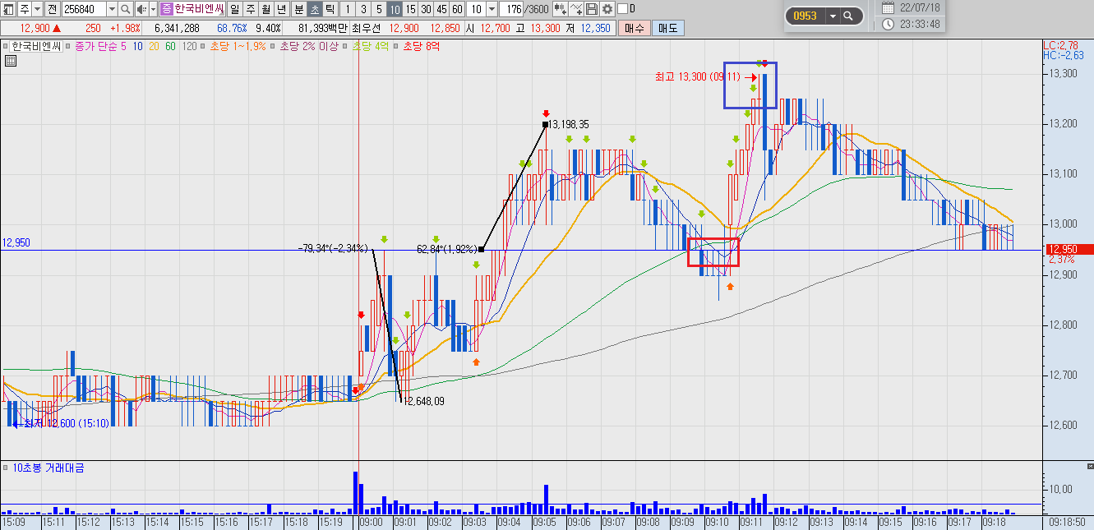Viewport: 1094px width, 530px height.
Task: Open the interval value 10 dropdown arrow
Action: tap(492, 9)
